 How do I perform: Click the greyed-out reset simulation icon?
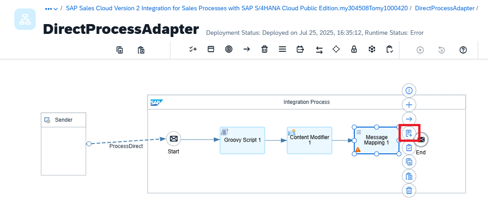(441, 49)
